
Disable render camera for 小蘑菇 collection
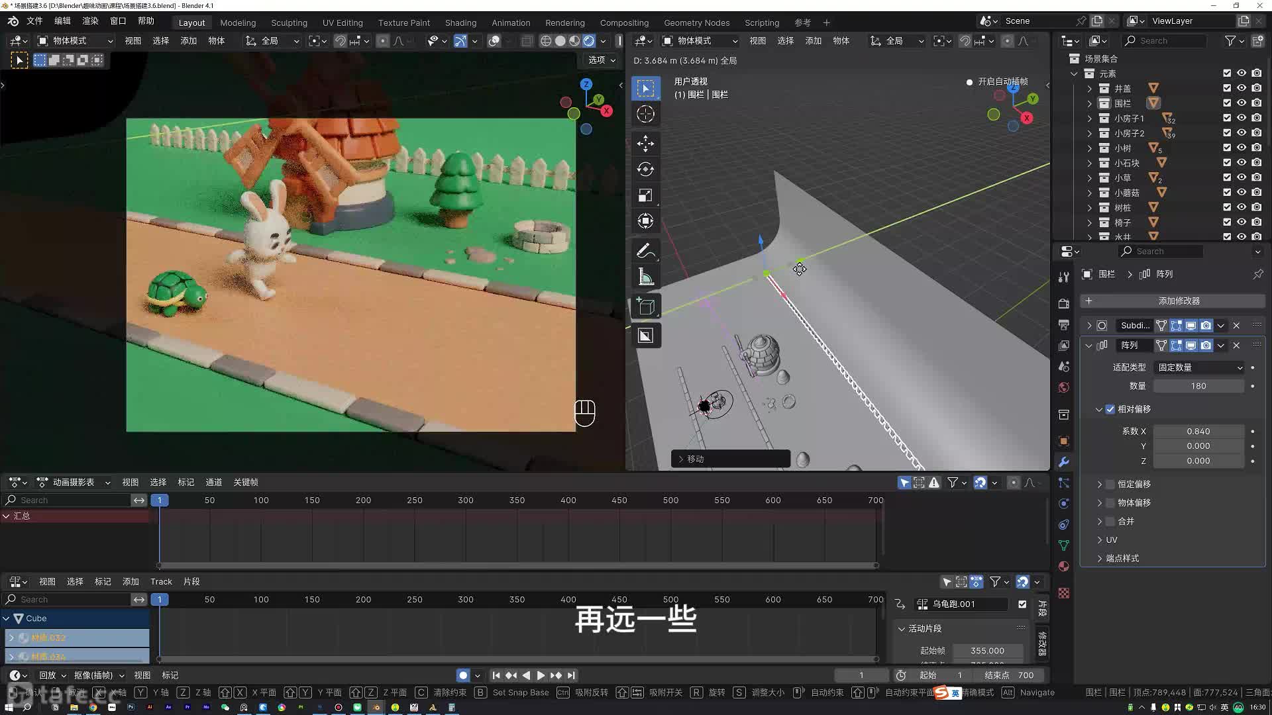1257,193
